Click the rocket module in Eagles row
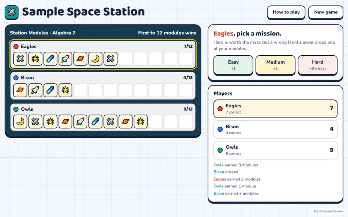Screen dimensions: 348x217 point(65,59)
